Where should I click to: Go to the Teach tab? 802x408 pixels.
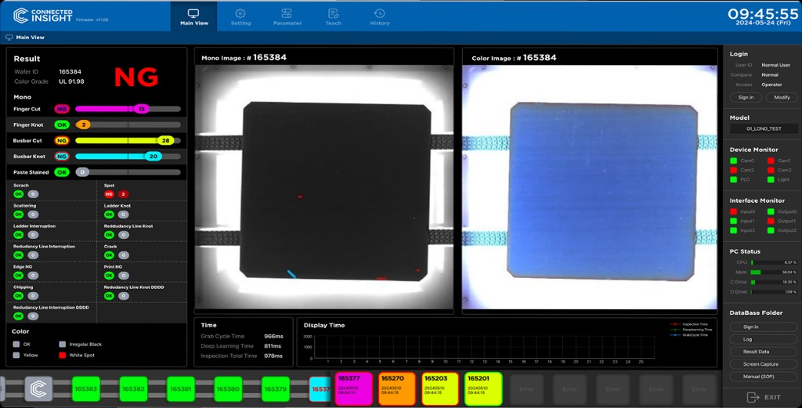pos(333,17)
